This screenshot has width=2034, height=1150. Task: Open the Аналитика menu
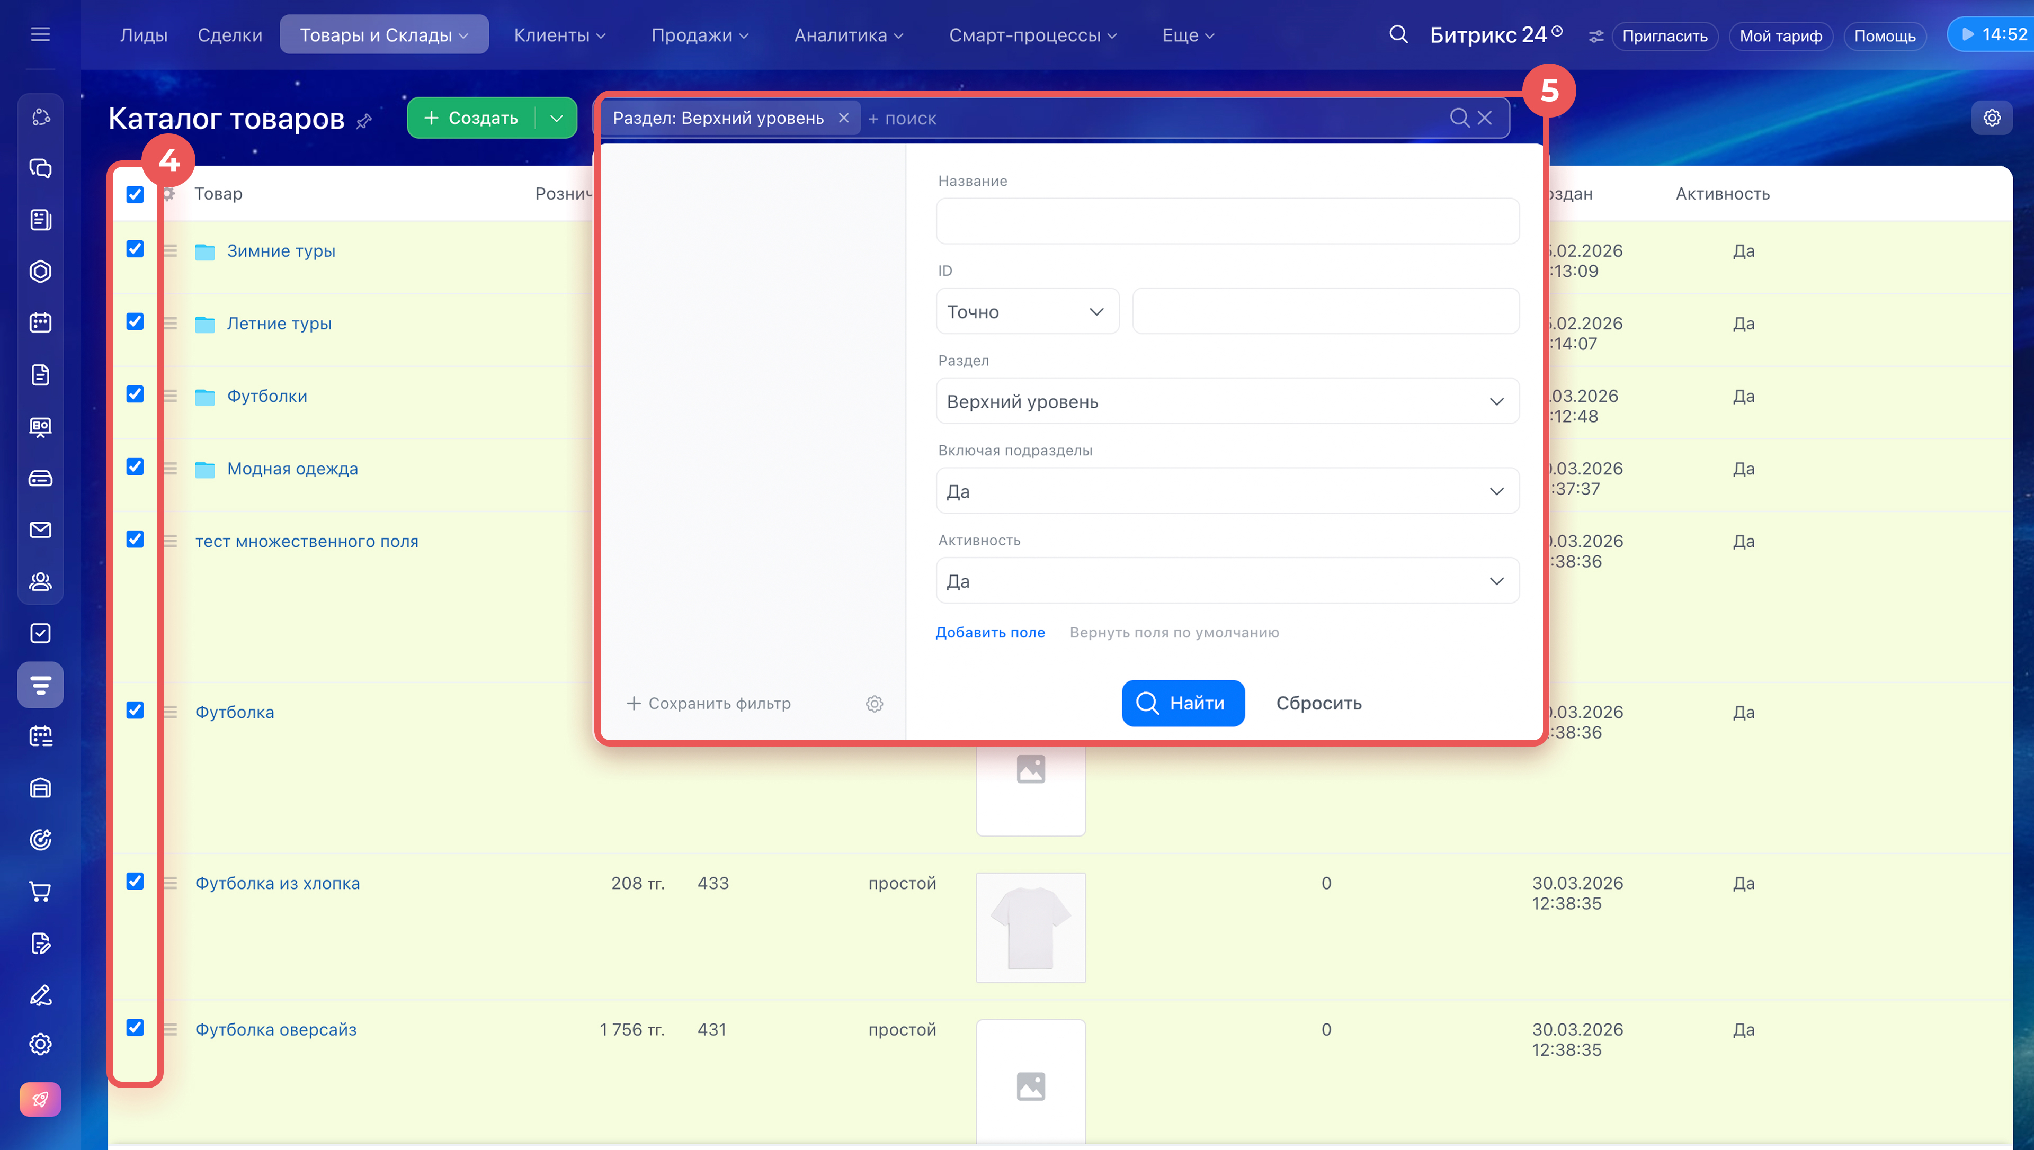[847, 35]
